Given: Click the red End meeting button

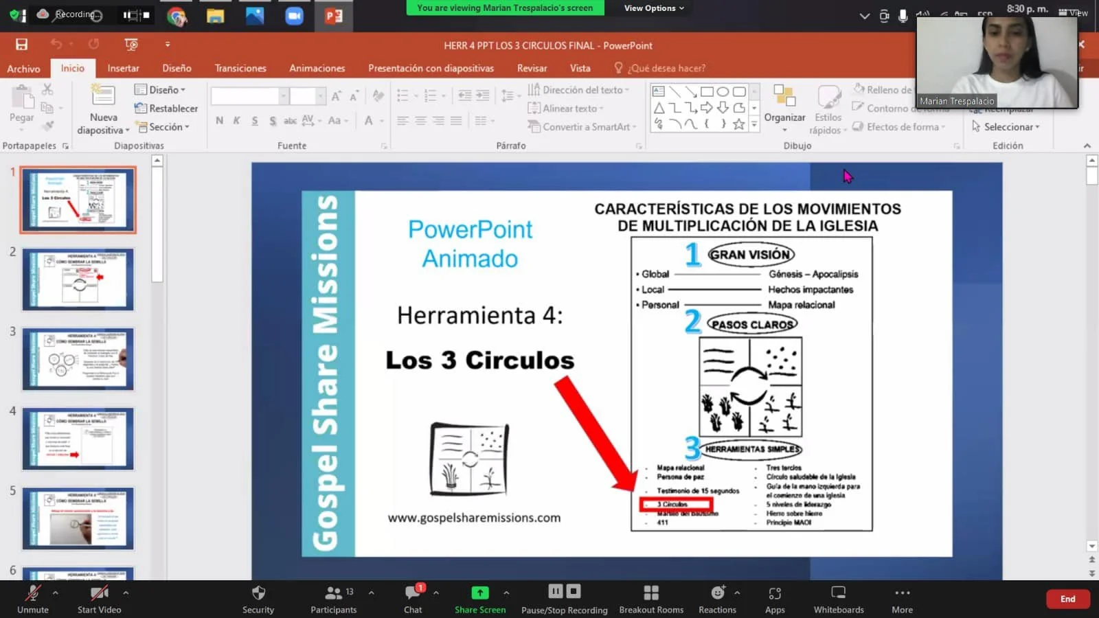Looking at the screenshot, I should [1067, 599].
